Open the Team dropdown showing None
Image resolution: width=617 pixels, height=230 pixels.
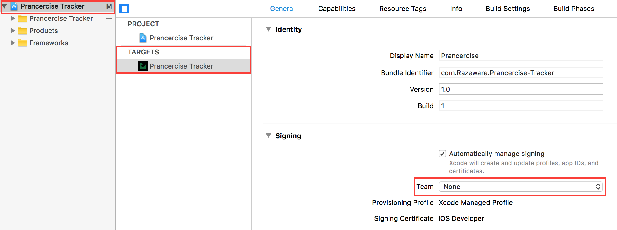coord(521,187)
